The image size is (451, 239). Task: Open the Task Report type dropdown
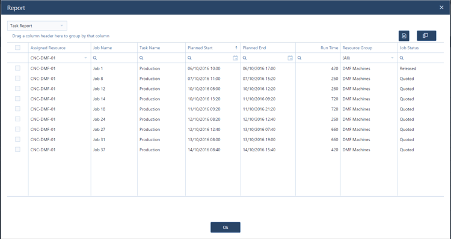pyautogui.click(x=37, y=26)
